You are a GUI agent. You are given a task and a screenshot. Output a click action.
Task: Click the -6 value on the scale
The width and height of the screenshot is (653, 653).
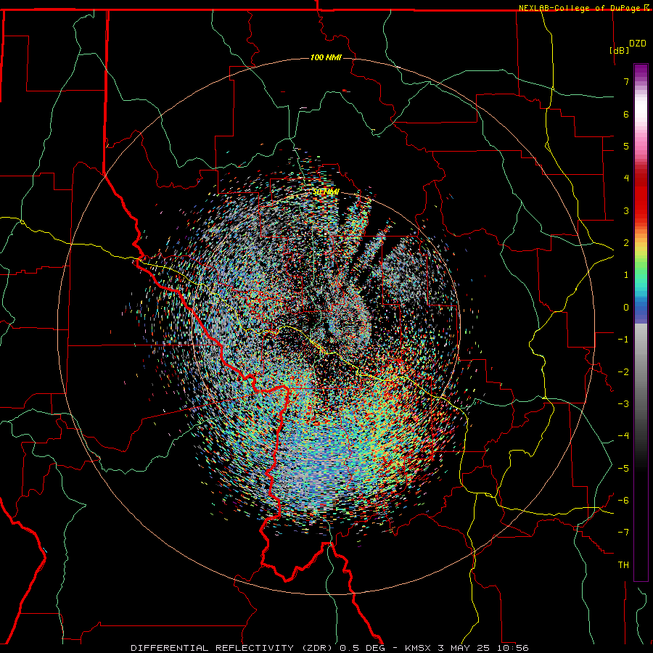[x=623, y=501]
